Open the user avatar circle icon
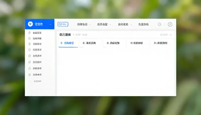The width and height of the screenshot is (201, 115). click(170, 24)
